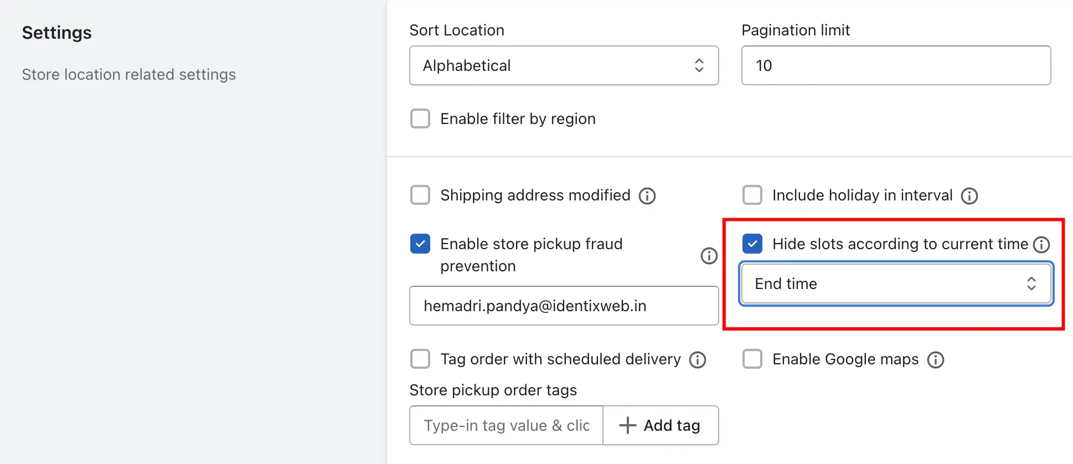
Task: Click info icon next to Include holiday in interval
Action: pos(969,195)
